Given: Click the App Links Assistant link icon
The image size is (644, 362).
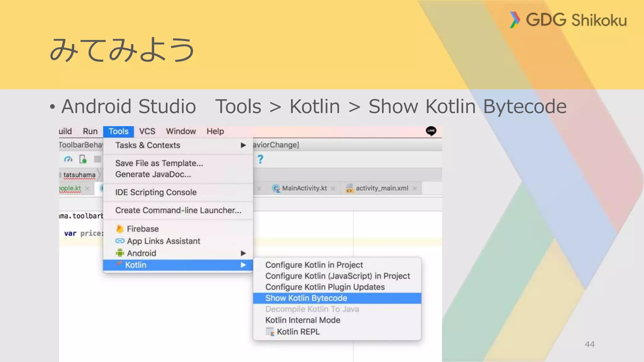Looking at the screenshot, I should (x=120, y=241).
